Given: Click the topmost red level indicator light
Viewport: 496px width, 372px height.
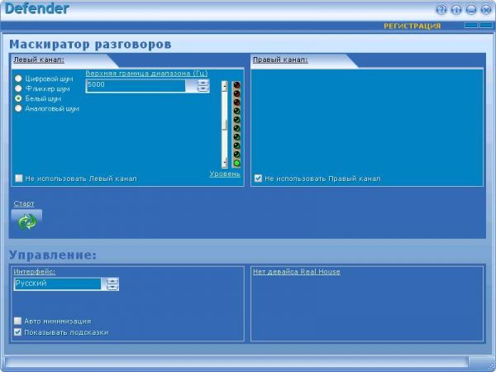Looking at the screenshot, I should [236, 85].
